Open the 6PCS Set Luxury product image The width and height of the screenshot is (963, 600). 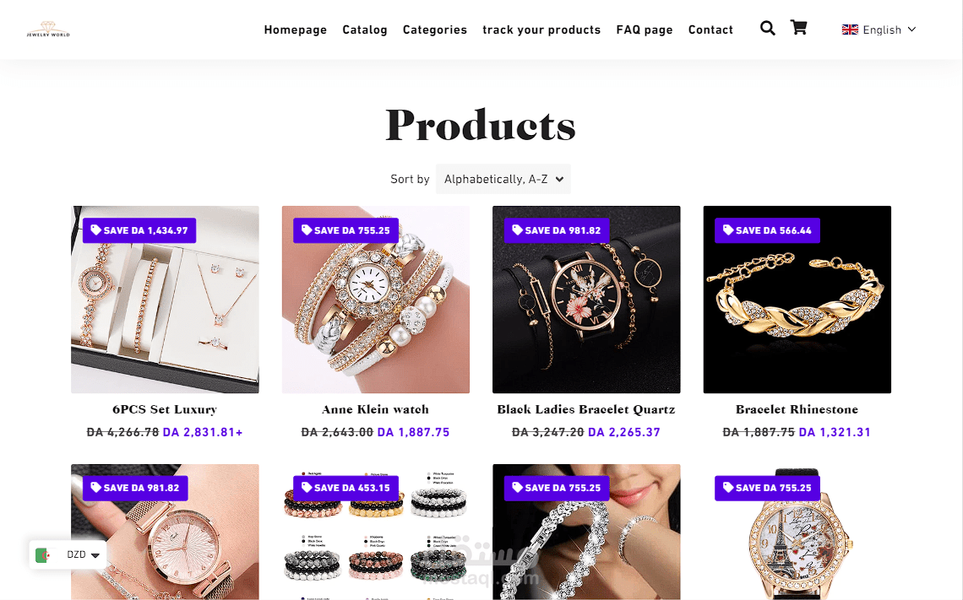pos(166,300)
